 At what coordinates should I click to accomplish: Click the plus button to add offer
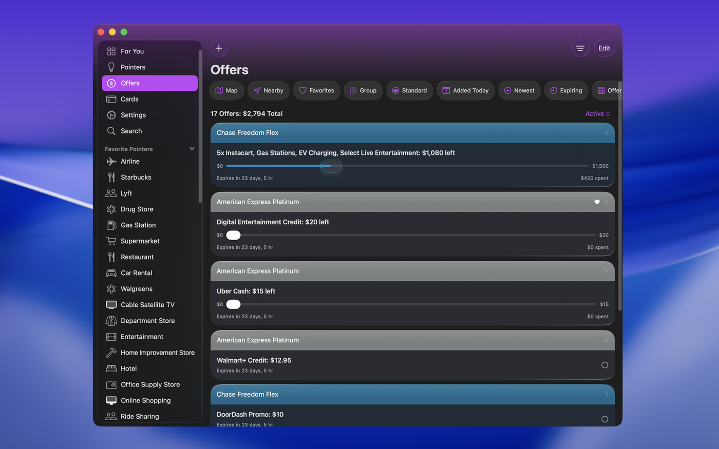[219, 48]
